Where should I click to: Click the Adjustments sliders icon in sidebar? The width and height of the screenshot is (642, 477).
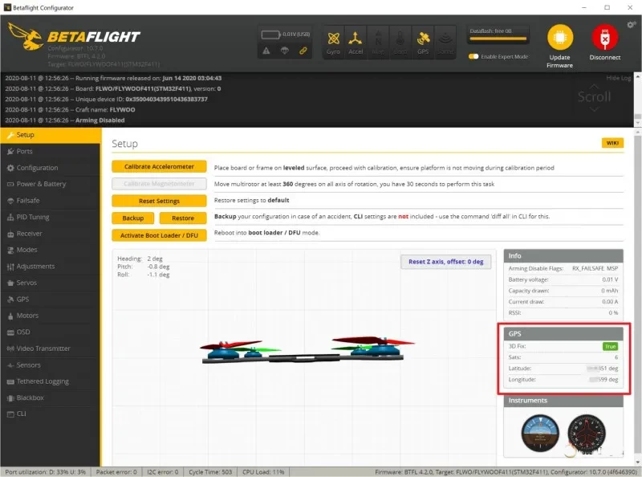(10, 267)
